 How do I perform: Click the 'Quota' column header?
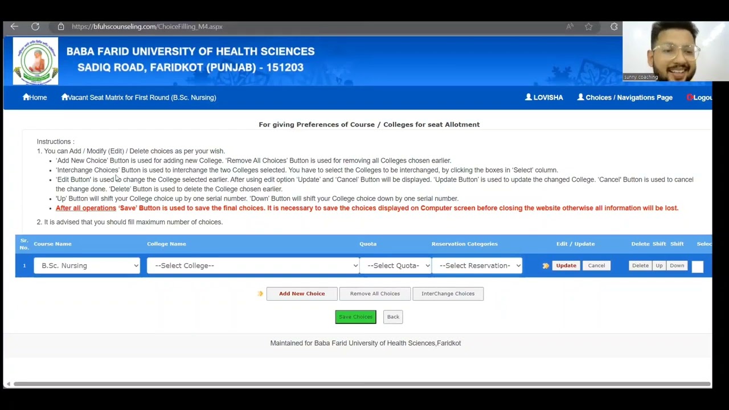pyautogui.click(x=368, y=244)
